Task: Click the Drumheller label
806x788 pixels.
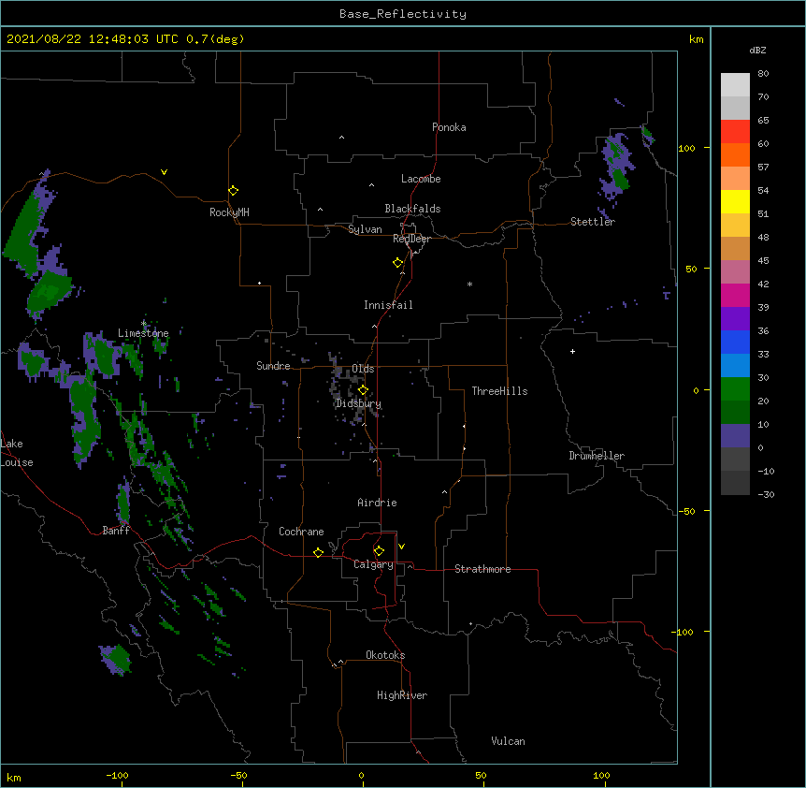Action: [597, 456]
